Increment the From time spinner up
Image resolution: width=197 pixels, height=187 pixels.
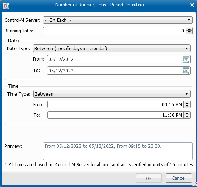187,103
